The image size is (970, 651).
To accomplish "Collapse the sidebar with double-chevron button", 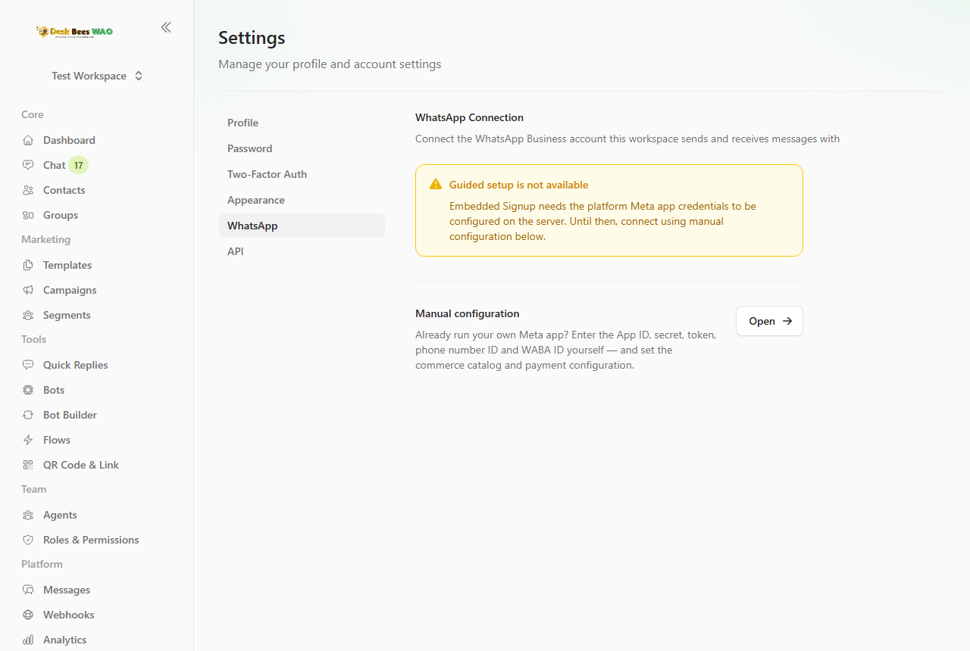I will pyautogui.click(x=166, y=27).
